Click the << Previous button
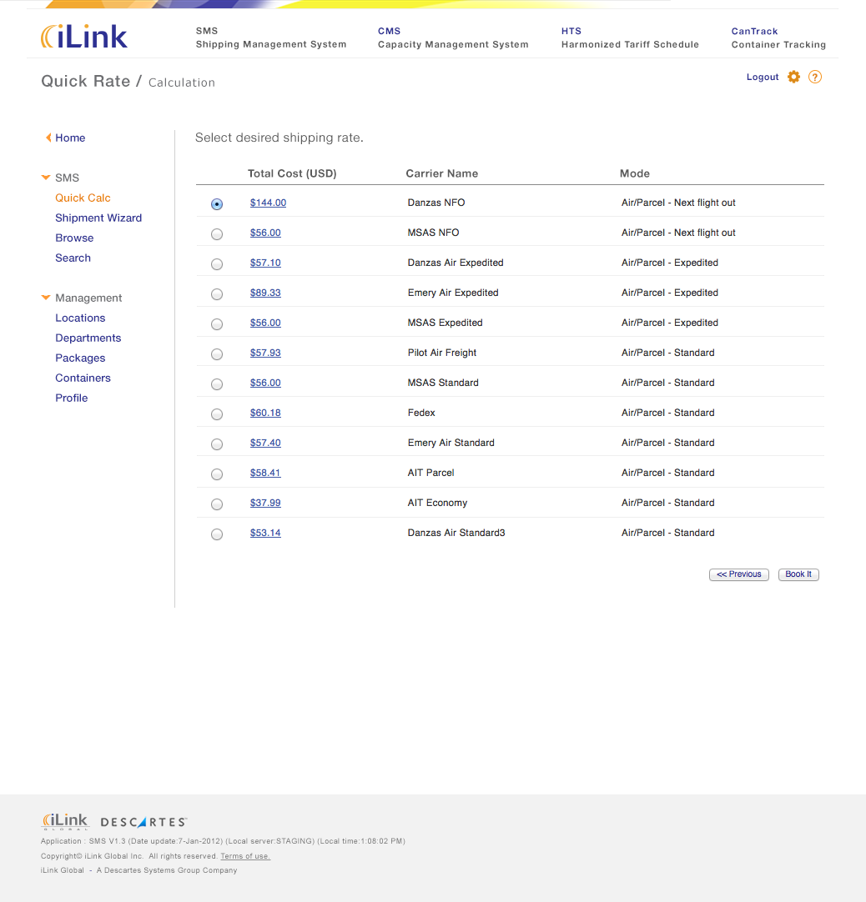Screen dimensions: 866x902 coord(739,574)
